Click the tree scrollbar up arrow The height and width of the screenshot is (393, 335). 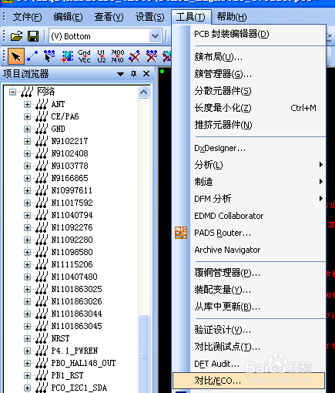pyautogui.click(x=143, y=92)
